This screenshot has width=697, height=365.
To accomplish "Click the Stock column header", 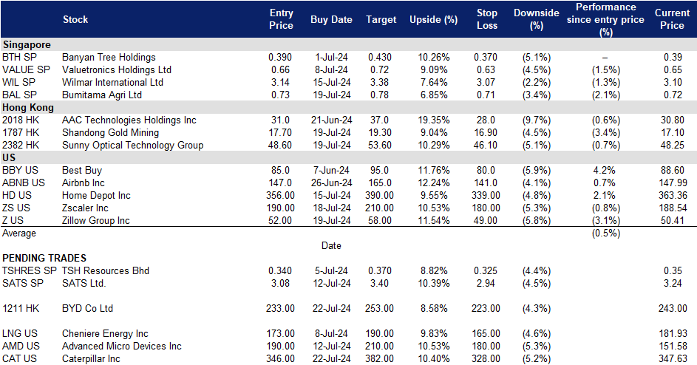I will (76, 19).
